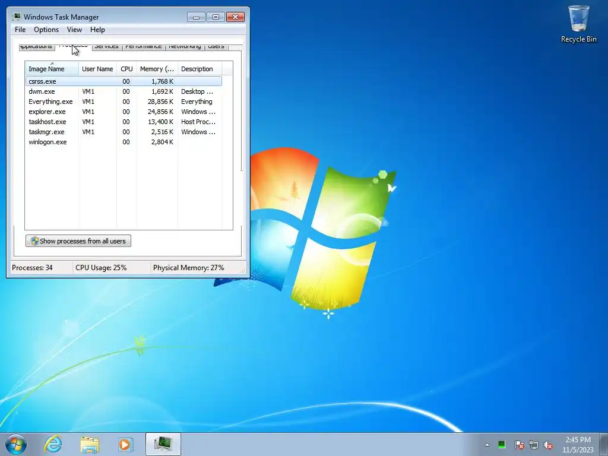The image size is (608, 456).
Task: Click Physical Memory: 27% status entry
Action: click(188, 268)
